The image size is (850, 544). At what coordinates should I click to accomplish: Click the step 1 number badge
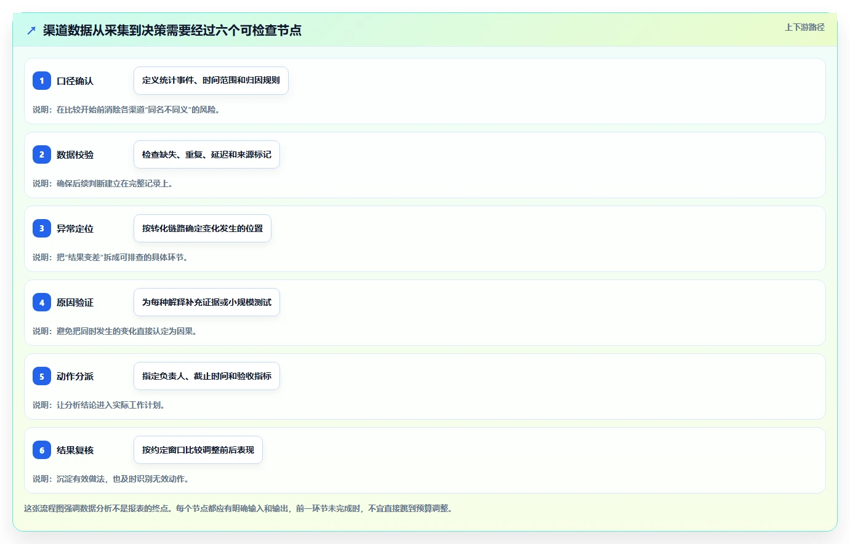pos(42,81)
